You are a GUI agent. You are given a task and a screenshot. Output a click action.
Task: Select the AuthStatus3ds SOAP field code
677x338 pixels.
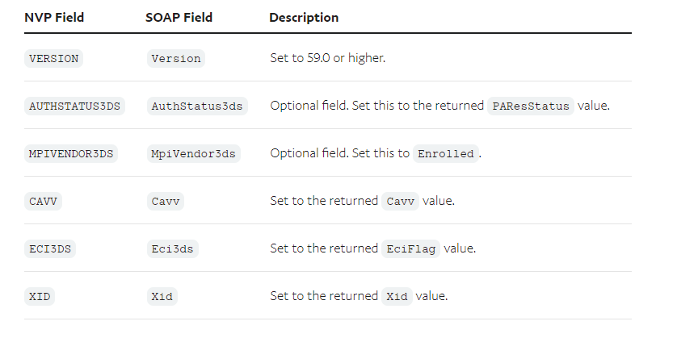[x=197, y=106]
